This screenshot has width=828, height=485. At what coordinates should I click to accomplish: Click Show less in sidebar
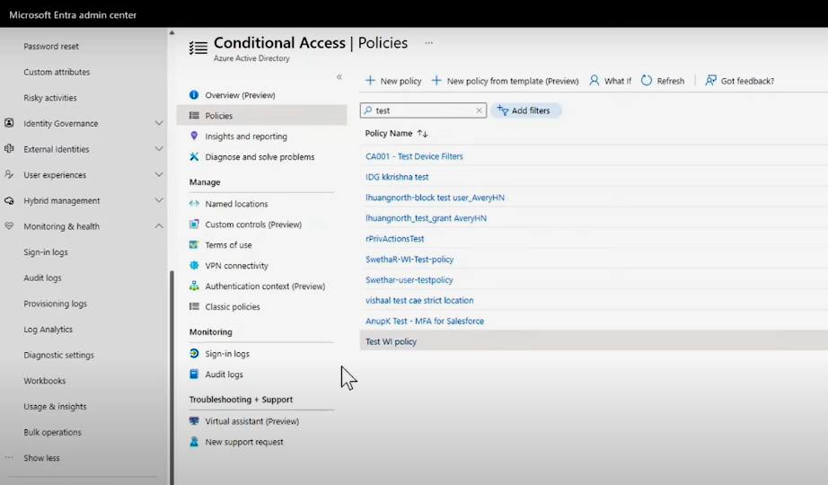pos(41,458)
